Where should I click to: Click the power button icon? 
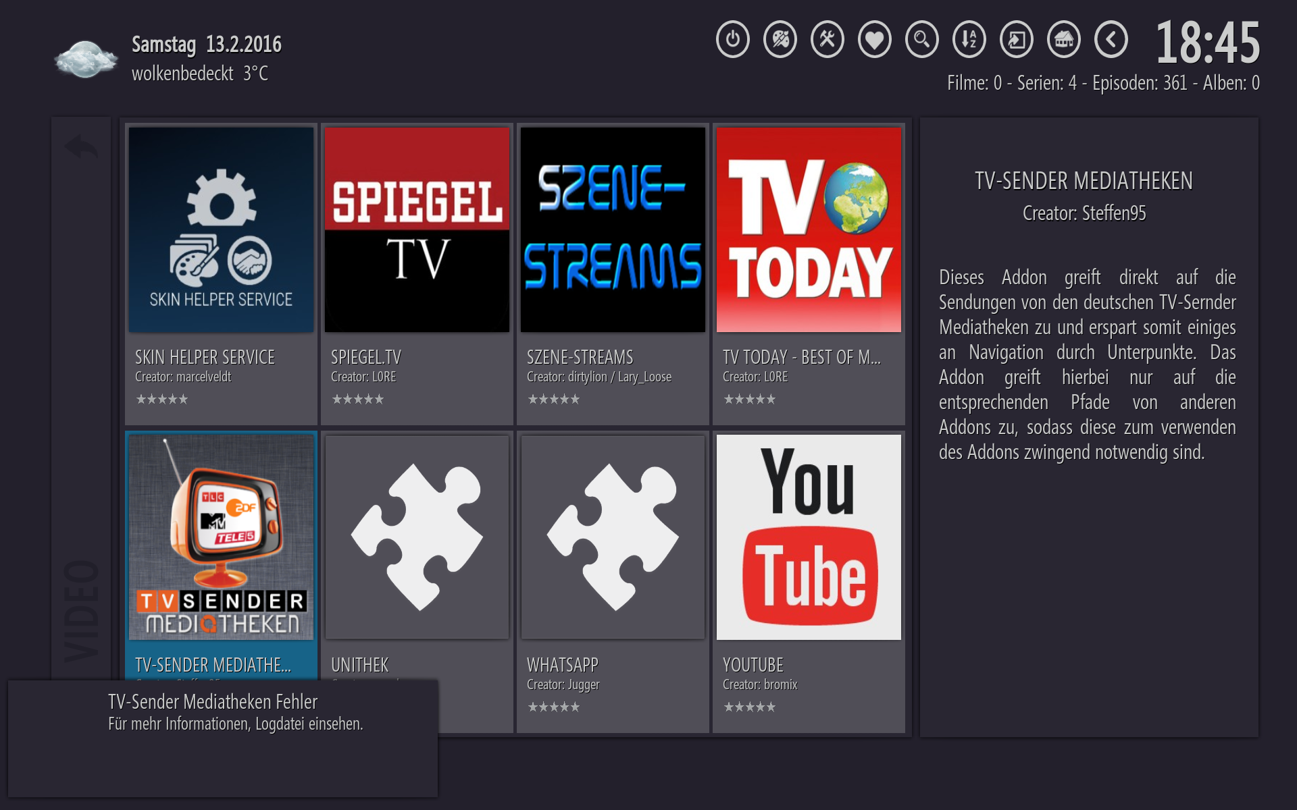pyautogui.click(x=733, y=40)
